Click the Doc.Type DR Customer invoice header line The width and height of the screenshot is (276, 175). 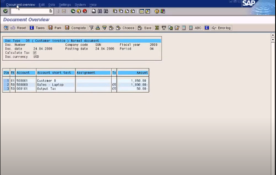[82, 41]
